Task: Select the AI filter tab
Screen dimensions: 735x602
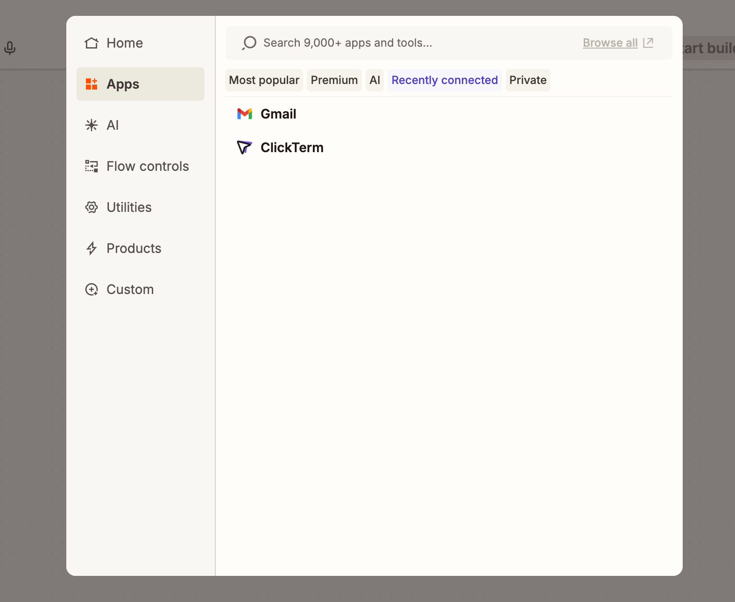Action: (375, 80)
